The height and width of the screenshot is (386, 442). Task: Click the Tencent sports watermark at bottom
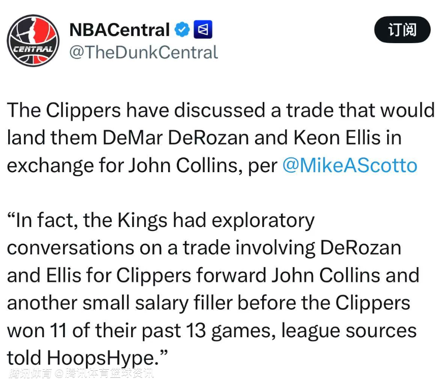pos(81,374)
